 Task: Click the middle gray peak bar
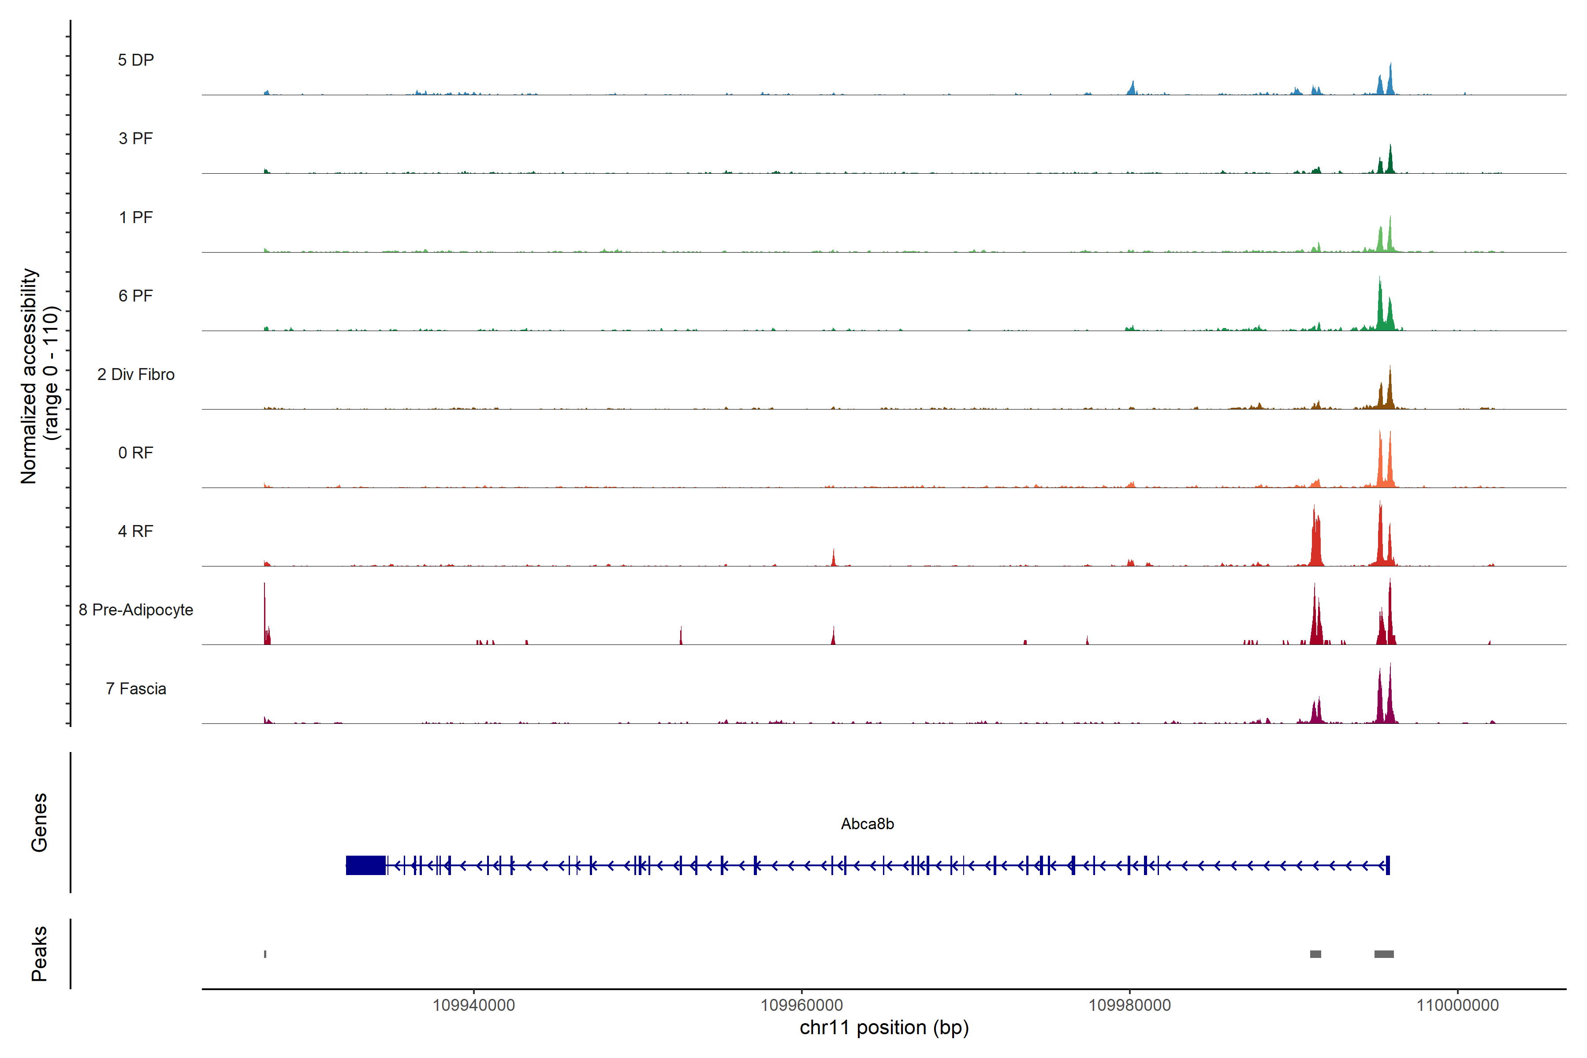1315,954
